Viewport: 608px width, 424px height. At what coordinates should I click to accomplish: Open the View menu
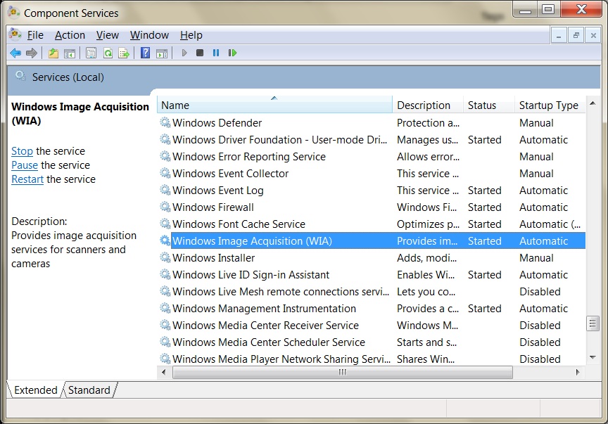point(108,35)
